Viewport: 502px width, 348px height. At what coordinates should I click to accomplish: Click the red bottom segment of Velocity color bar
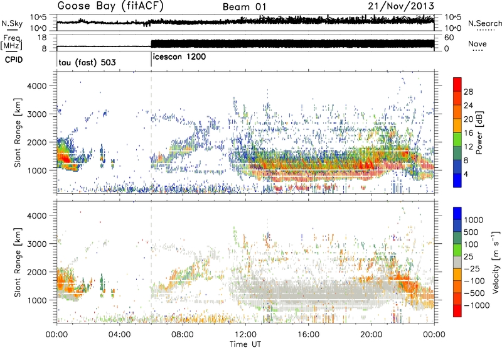point(457,311)
